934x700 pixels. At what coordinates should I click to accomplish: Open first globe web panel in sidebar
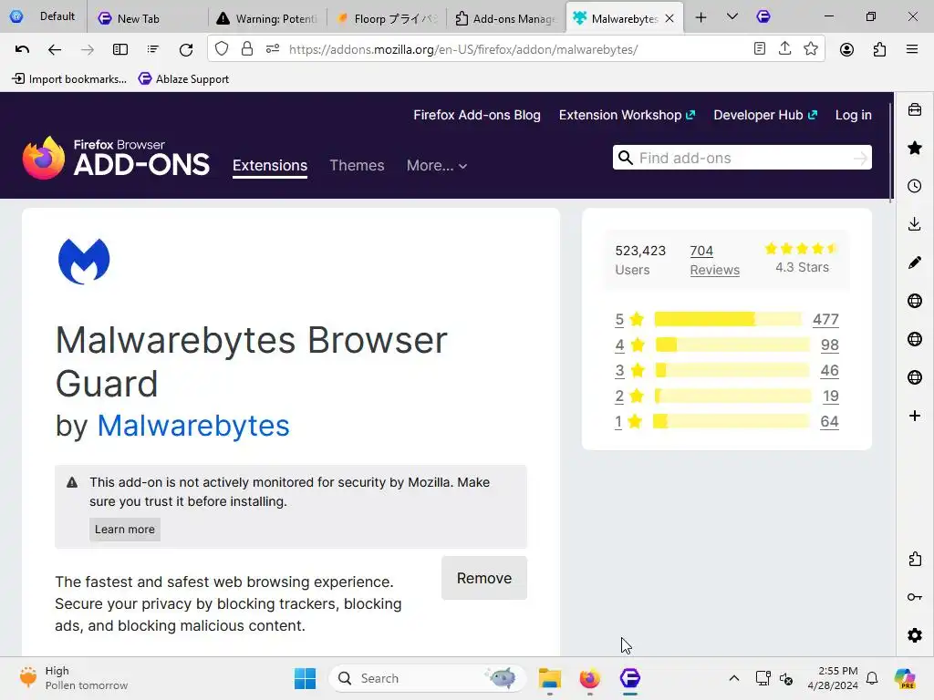pyautogui.click(x=915, y=301)
